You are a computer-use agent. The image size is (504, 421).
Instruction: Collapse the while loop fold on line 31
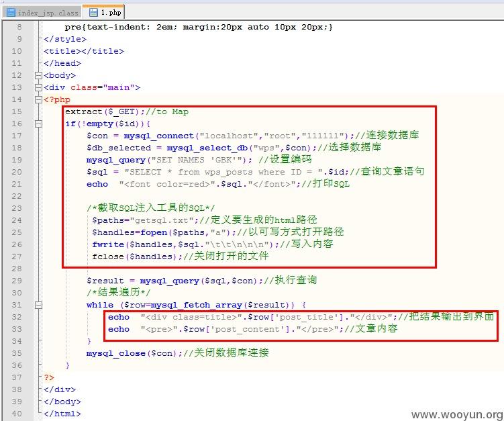tap(38, 305)
